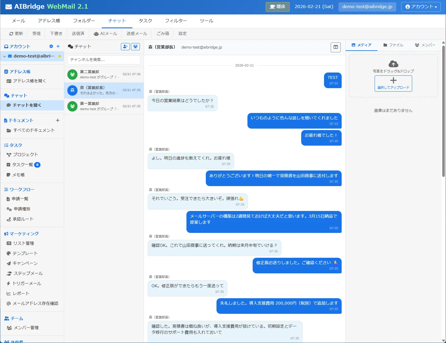
Task: Open 設定 in the mail toolbar
Action: pyautogui.click(x=182, y=34)
